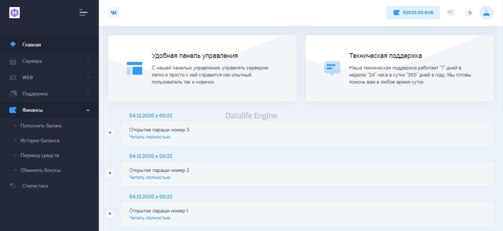The image size is (503, 231).
Task: Click the Поддержка sidebar icon
Action: coord(13,94)
